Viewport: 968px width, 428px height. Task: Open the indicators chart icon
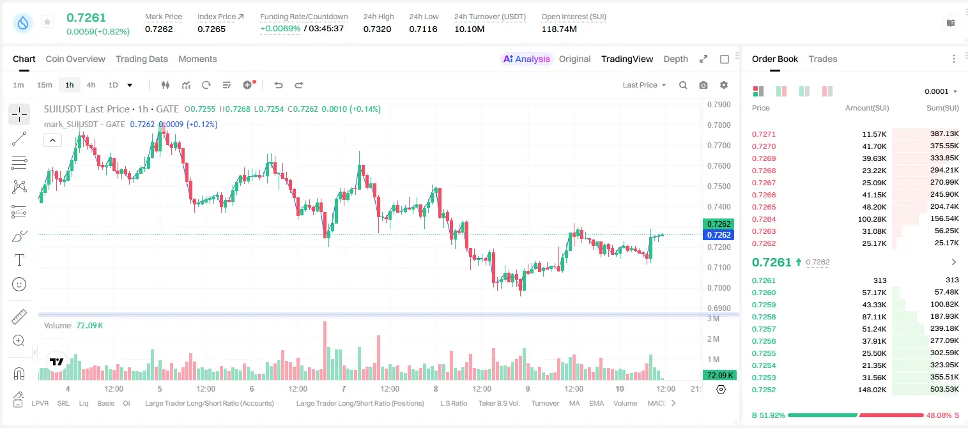(186, 85)
